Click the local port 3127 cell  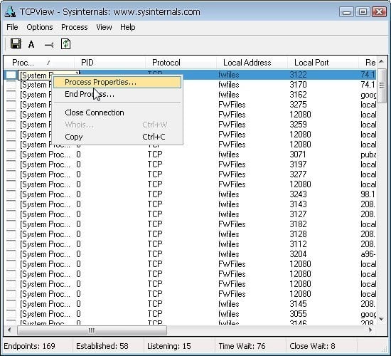click(298, 214)
